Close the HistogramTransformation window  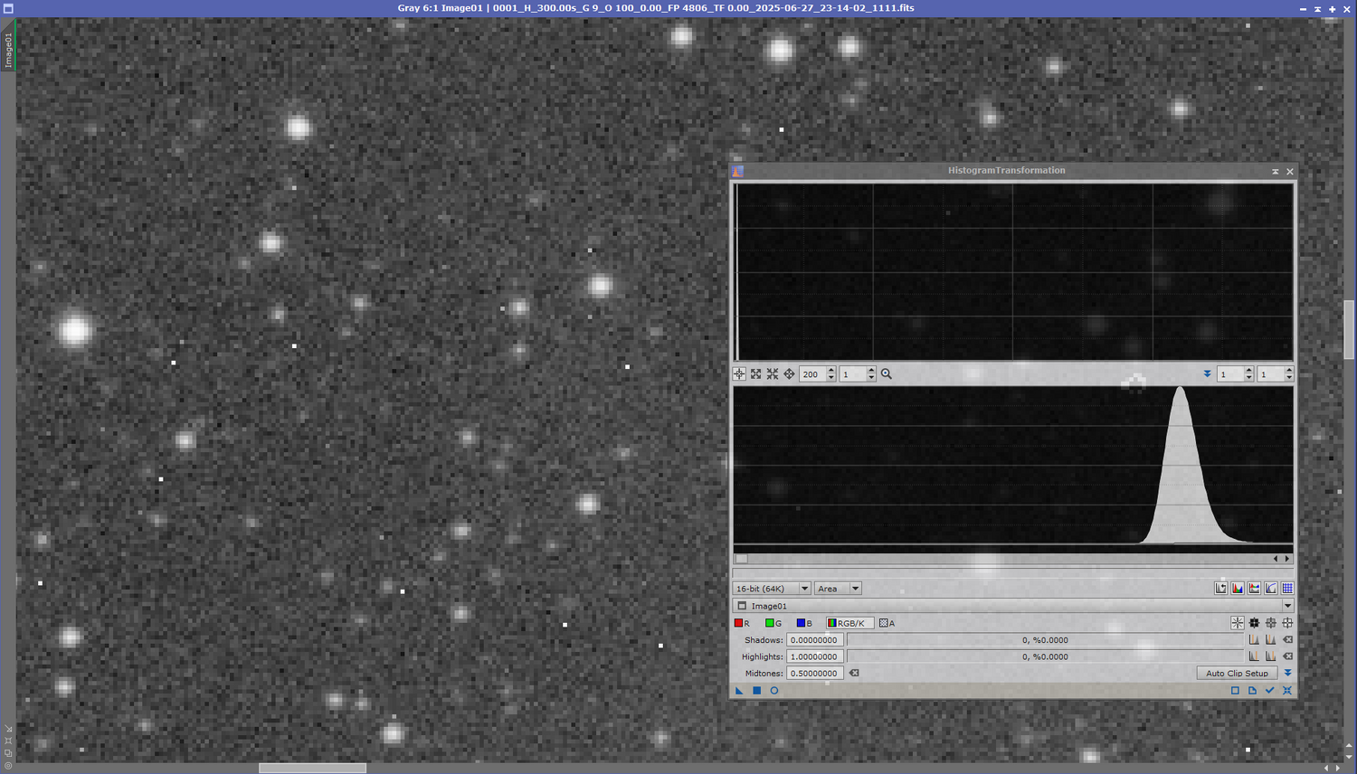click(1290, 171)
